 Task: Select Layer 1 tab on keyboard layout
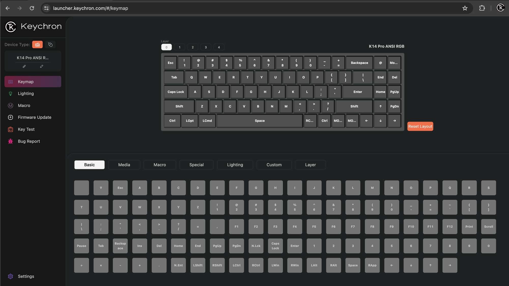tap(179, 47)
